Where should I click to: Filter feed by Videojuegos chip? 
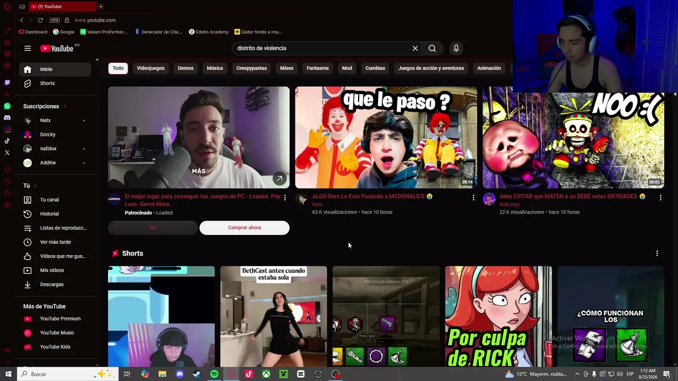coord(151,68)
